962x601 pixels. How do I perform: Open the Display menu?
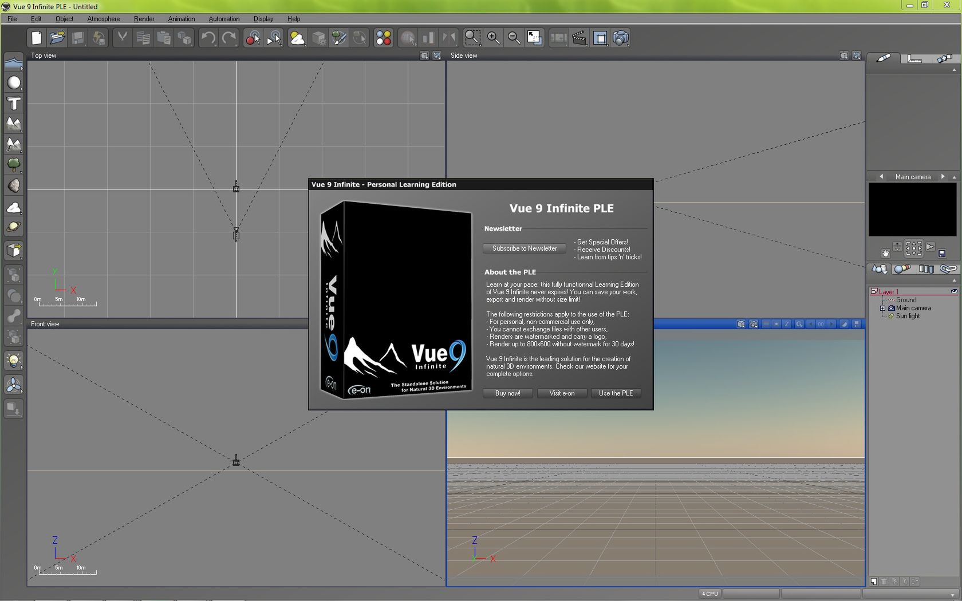[263, 19]
